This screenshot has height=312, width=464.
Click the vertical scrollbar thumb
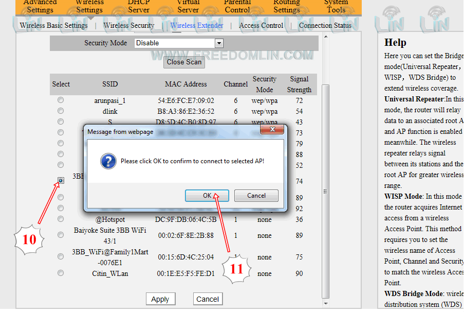pyautogui.click(x=325, y=192)
